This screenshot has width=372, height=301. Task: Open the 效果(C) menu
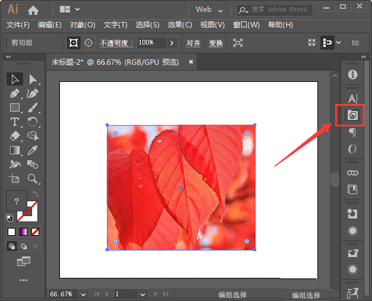(x=180, y=25)
